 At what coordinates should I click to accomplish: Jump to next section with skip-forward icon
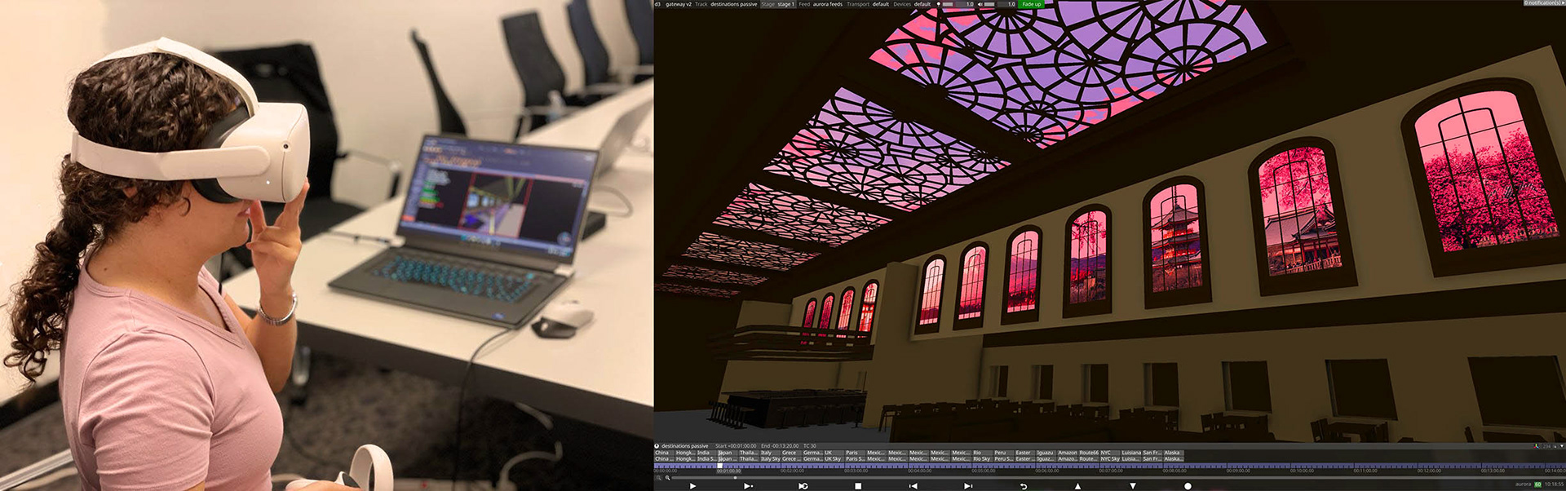point(968,486)
